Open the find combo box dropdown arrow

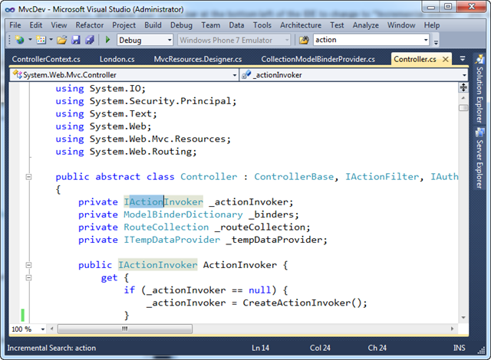click(426, 40)
